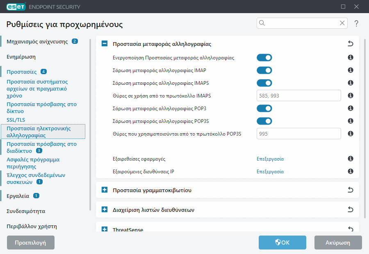Open Ενημέρωση category

pyautogui.click(x=21, y=57)
